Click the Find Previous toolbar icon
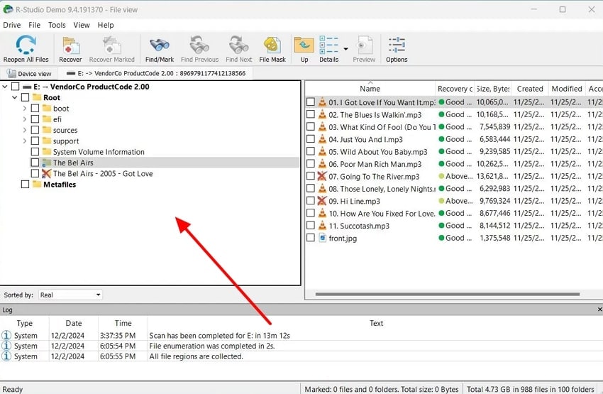Screen dimensions: 603x394 tap(199, 45)
